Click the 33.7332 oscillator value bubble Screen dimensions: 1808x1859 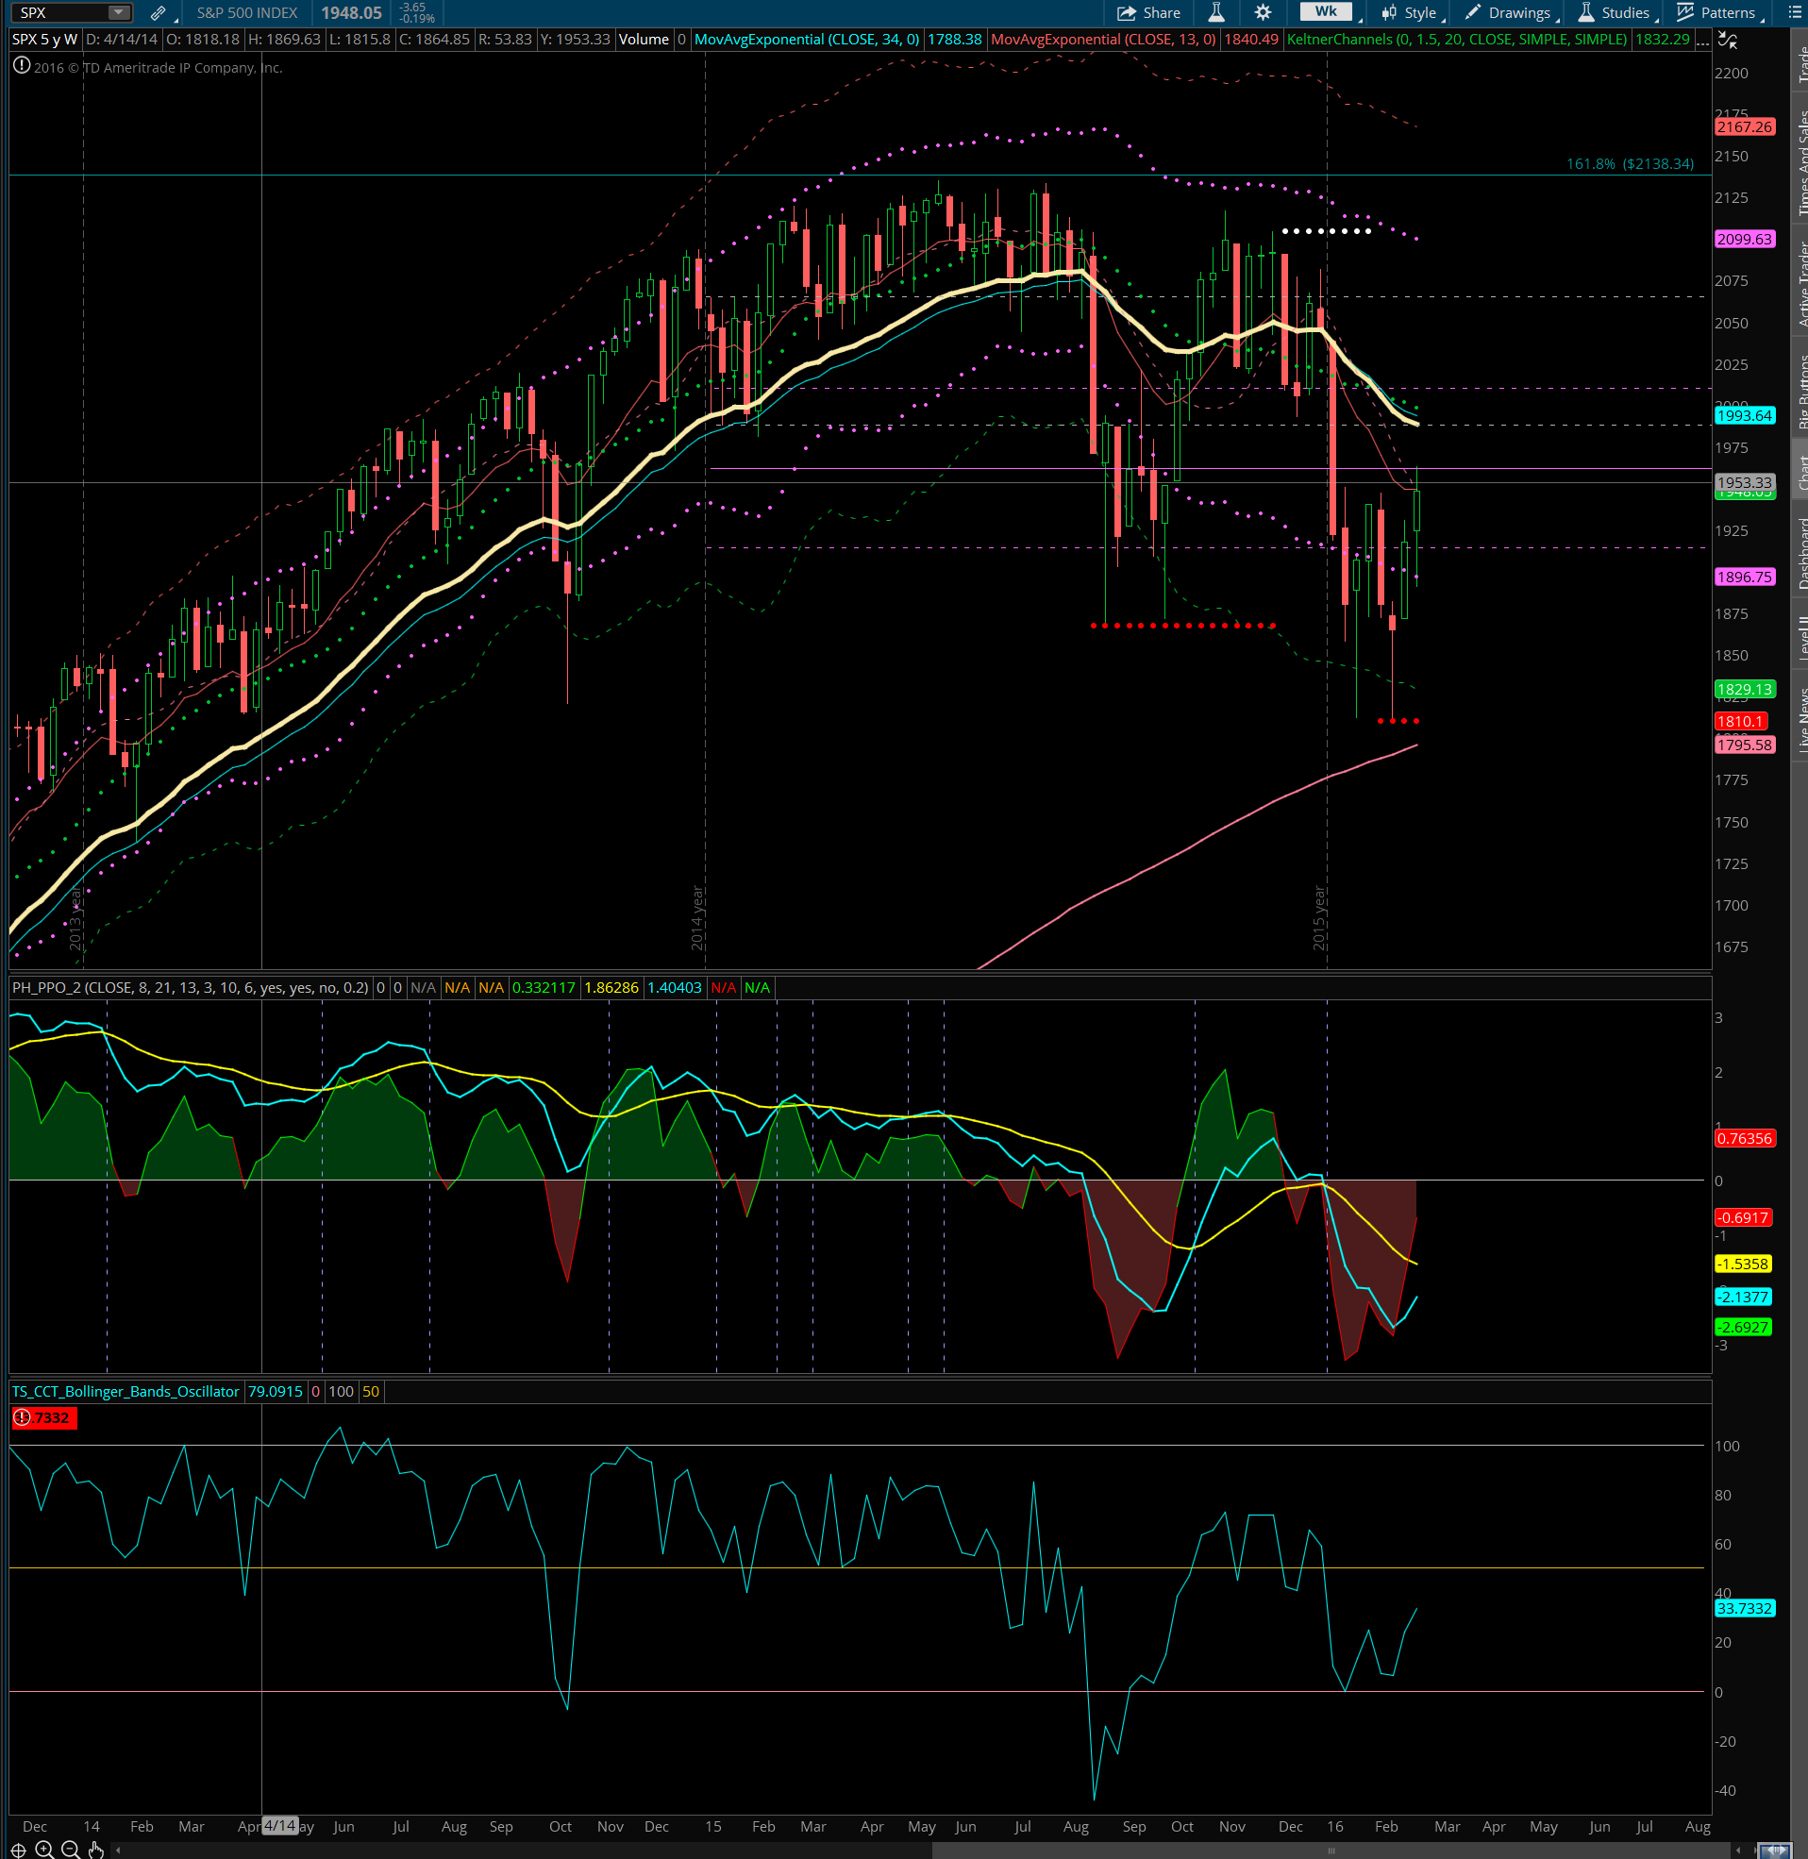click(x=1745, y=1608)
